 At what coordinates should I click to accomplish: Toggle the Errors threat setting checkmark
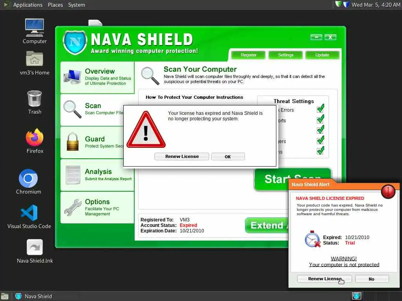[x=320, y=109]
